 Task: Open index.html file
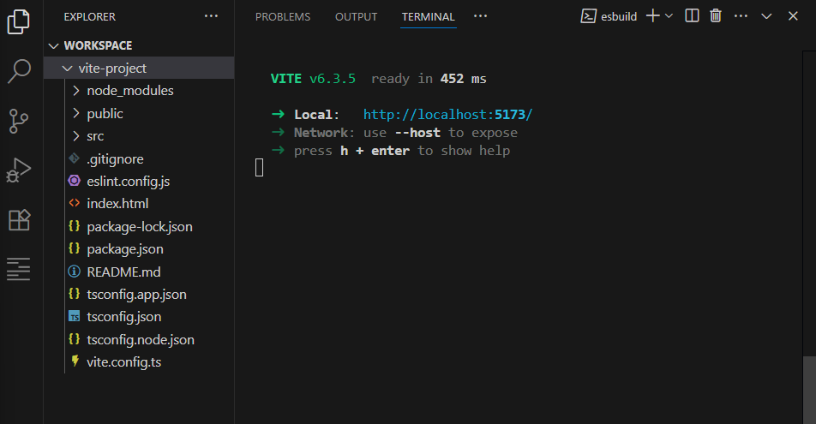[x=139, y=203]
